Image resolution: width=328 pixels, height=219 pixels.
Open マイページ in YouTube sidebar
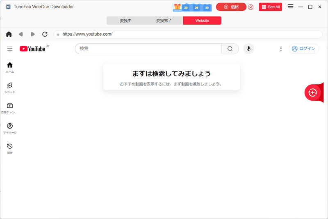10,128
